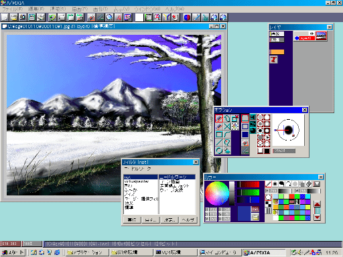Click the red down arrow beside the palette

[x=317, y=217]
